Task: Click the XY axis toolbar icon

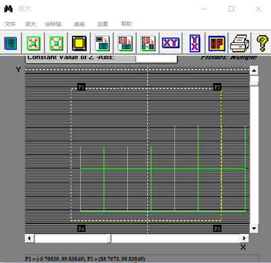Action: pos(171,43)
